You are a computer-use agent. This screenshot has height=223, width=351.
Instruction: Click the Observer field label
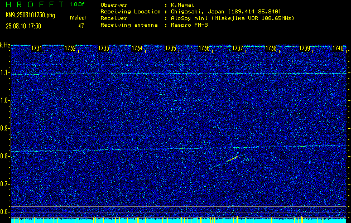coord(114,4)
